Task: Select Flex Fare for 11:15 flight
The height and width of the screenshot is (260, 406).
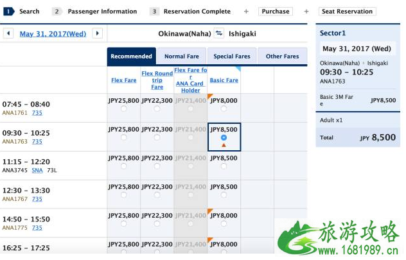Action: pos(124,166)
